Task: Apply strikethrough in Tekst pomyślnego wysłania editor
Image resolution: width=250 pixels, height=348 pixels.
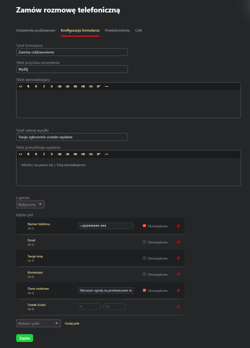Action: tap(52, 154)
